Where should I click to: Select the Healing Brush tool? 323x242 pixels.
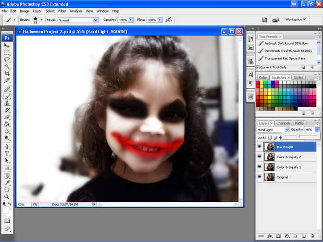[x=7, y=90]
